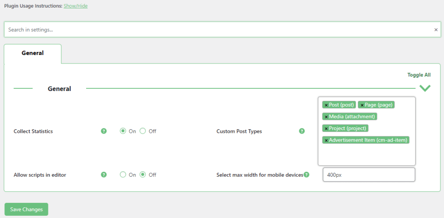Remove the Project (project) tag
This screenshot has height=218, width=444.
tap(326, 129)
